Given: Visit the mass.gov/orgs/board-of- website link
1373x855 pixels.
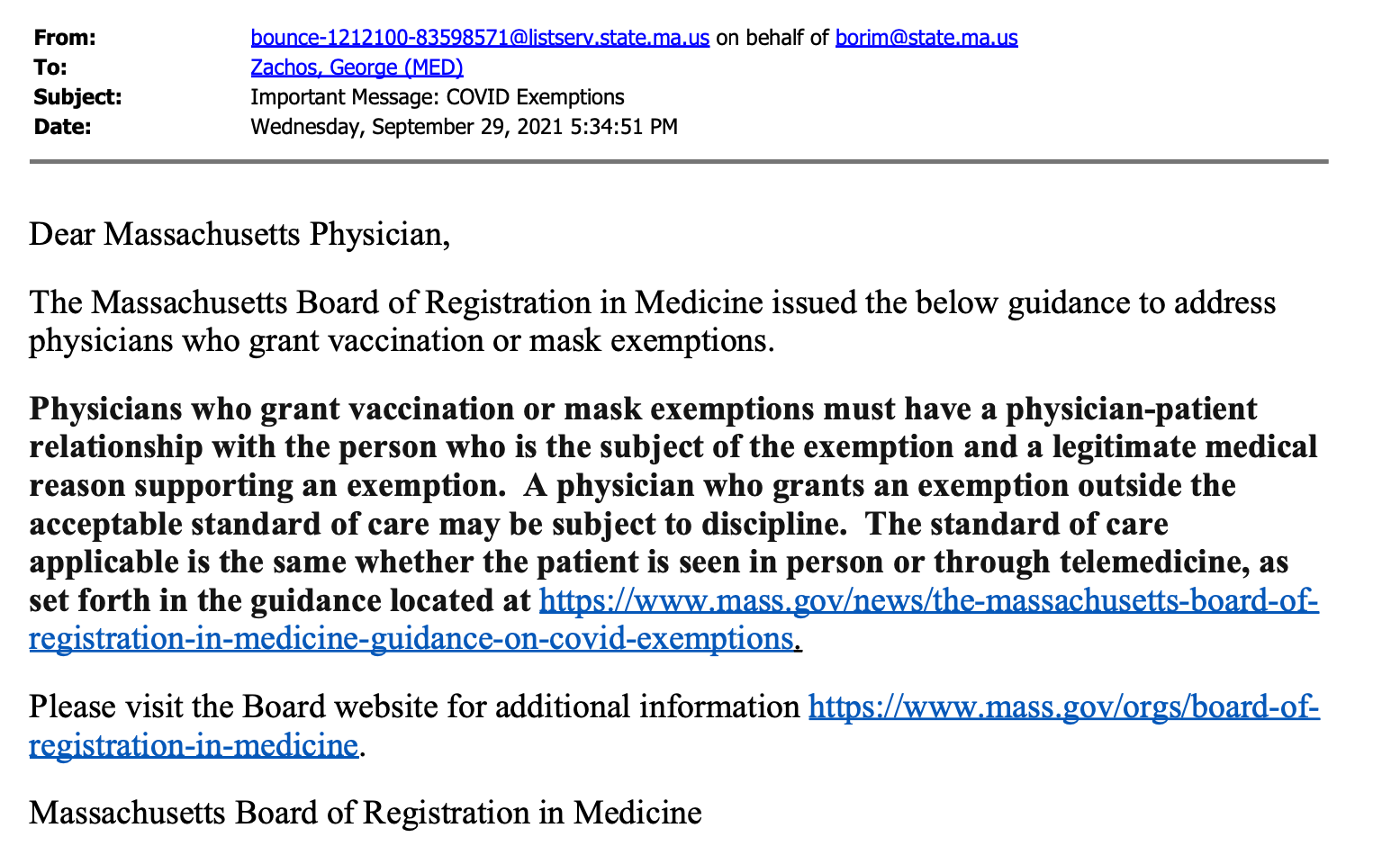Looking at the screenshot, I should point(1064,707).
